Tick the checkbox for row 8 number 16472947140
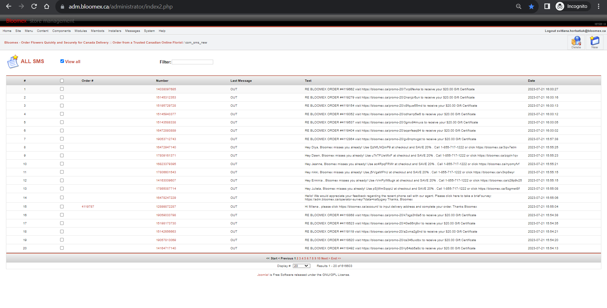This screenshot has height=308, width=607. (x=62, y=147)
